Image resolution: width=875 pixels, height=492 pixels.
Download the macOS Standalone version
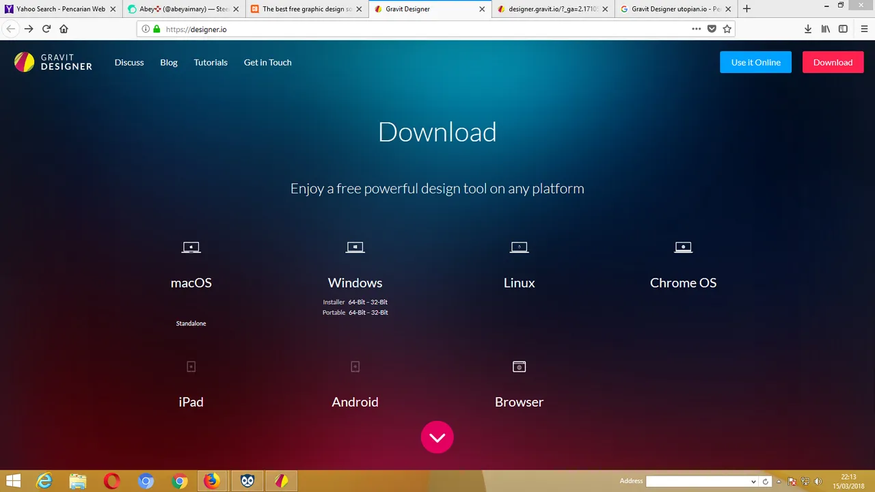[191, 323]
